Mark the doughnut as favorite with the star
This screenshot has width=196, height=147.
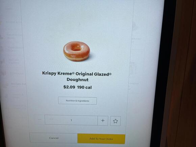pyautogui.click(x=115, y=121)
